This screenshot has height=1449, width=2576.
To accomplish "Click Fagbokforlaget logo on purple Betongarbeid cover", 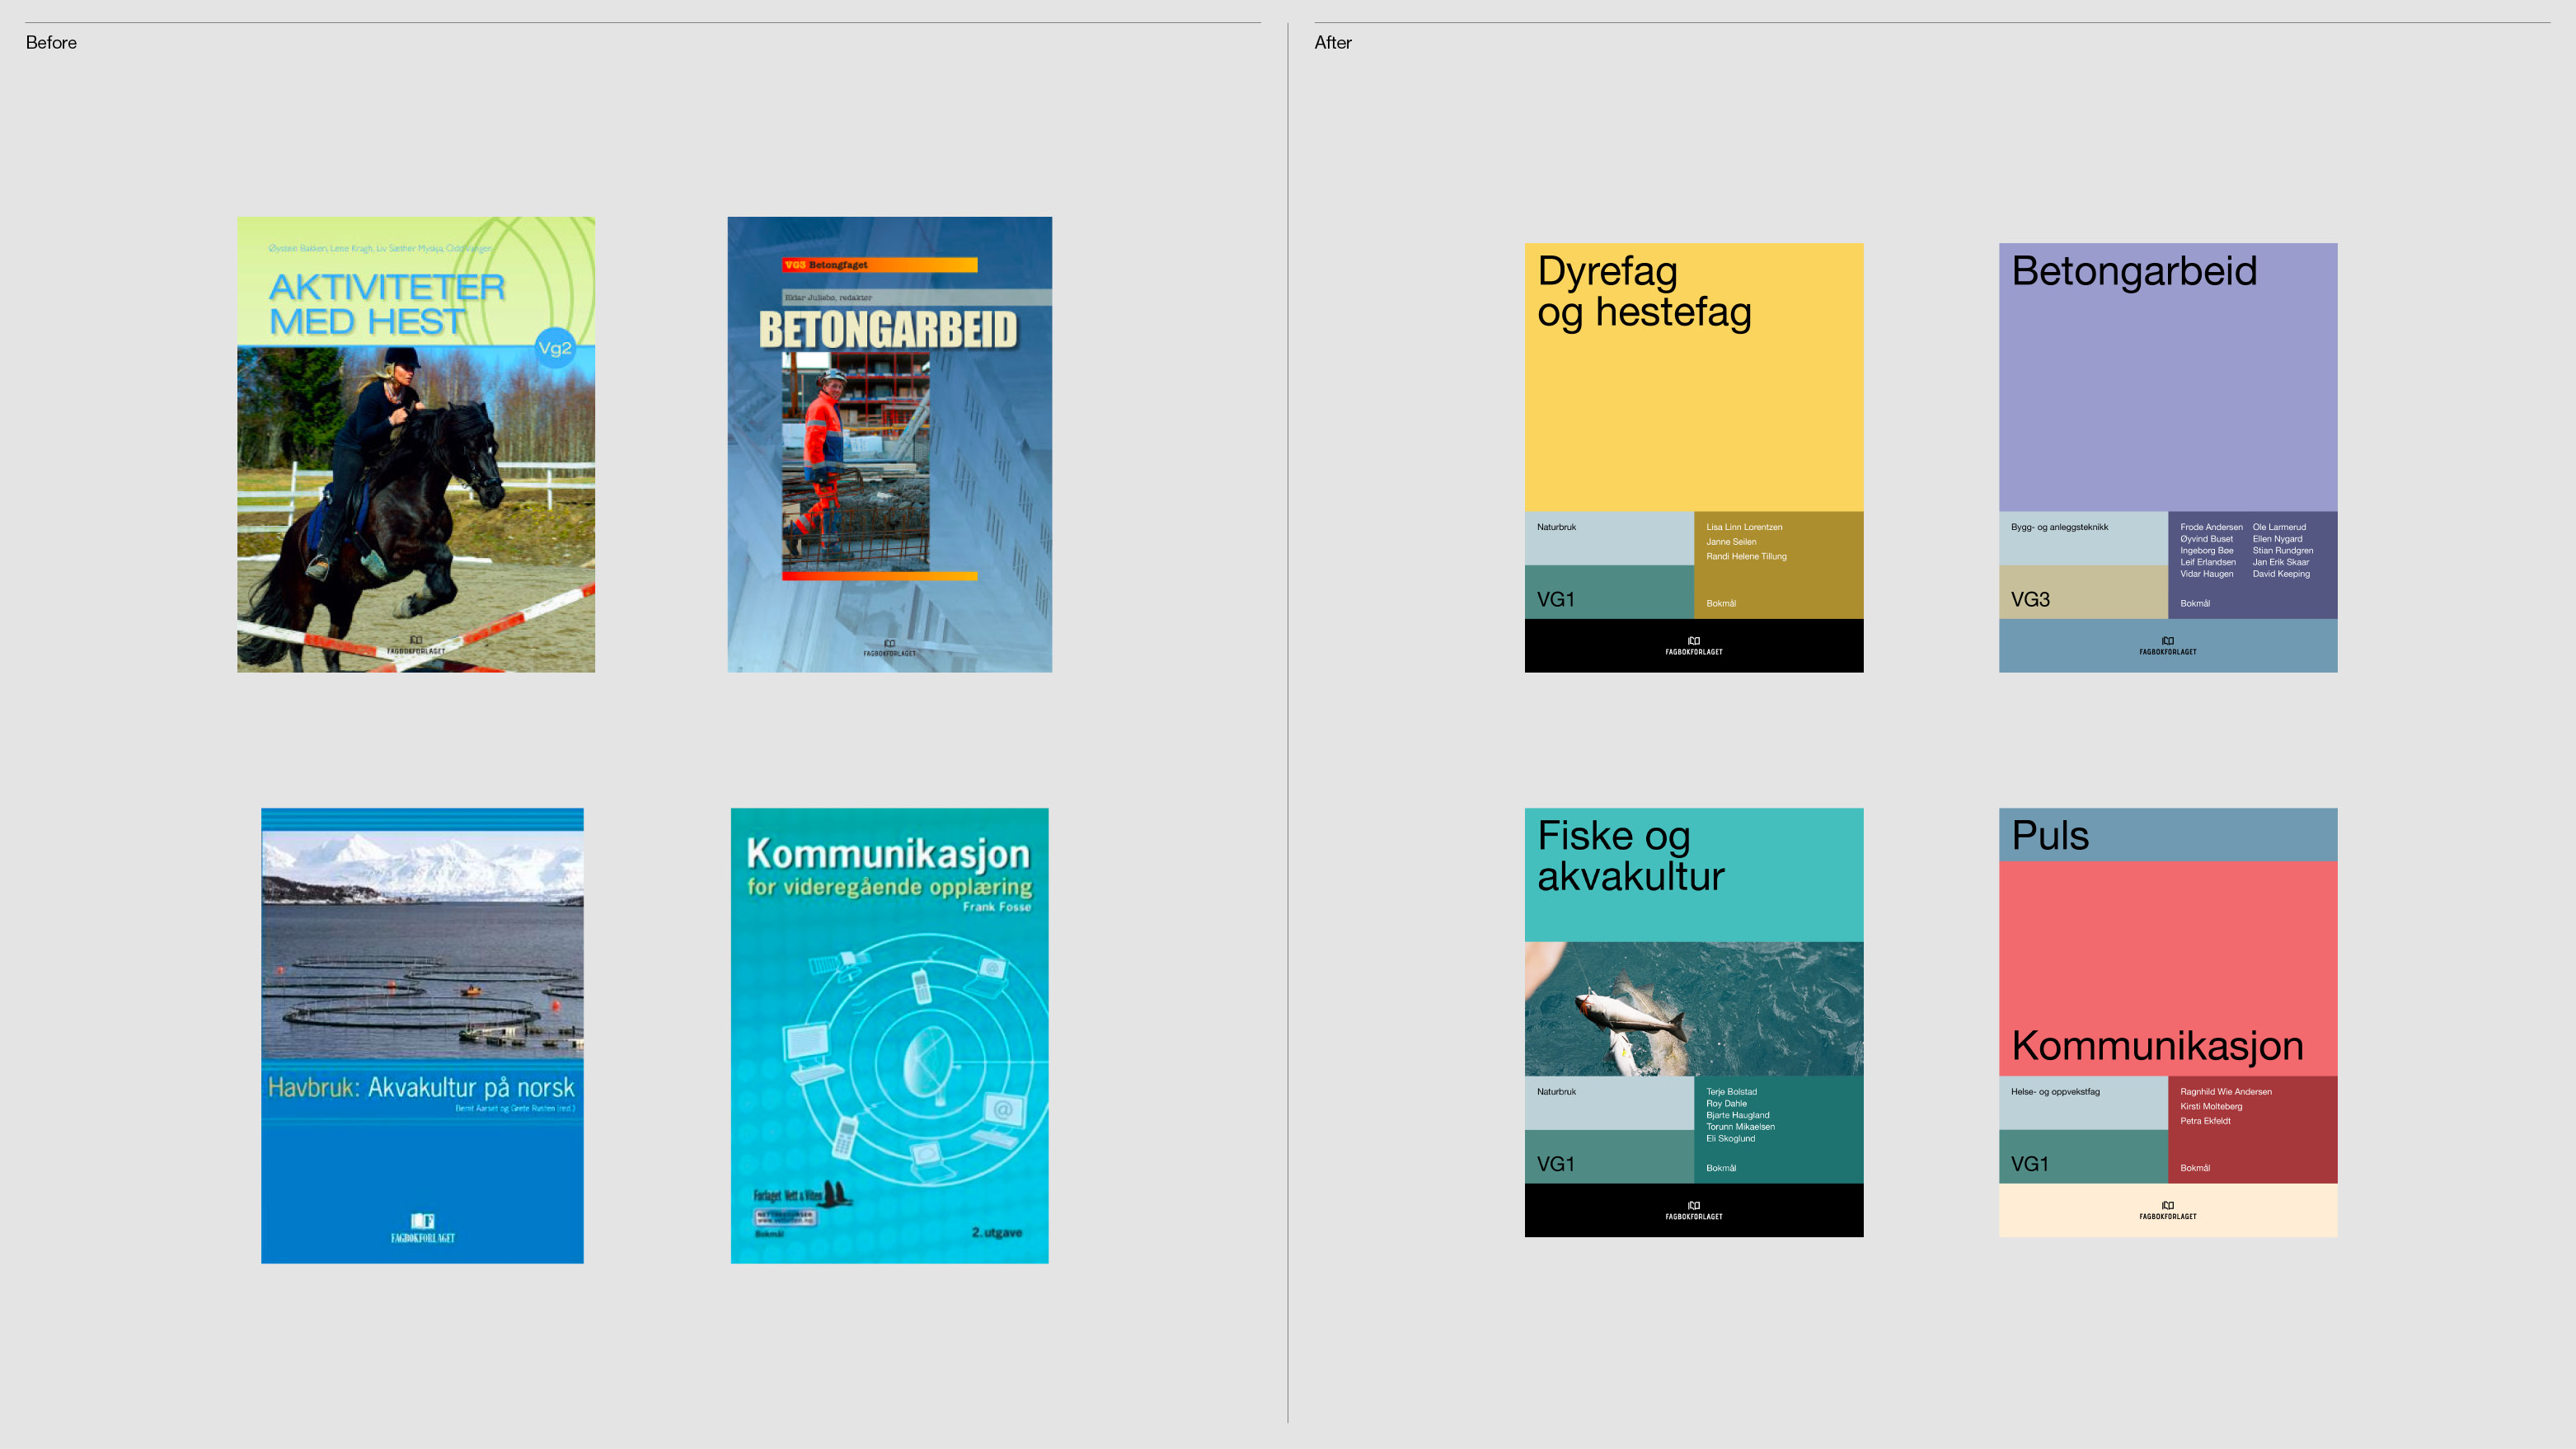I will tap(2167, 646).
